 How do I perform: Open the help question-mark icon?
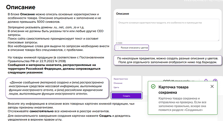tap(215, 80)
